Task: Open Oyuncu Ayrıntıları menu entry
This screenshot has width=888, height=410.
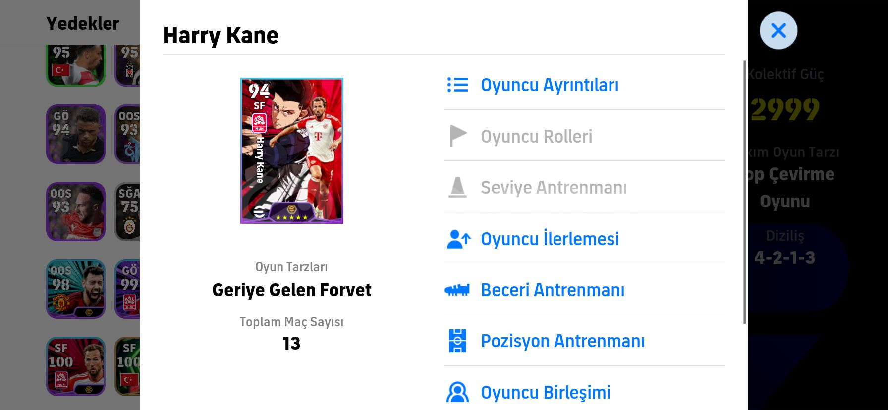Action: (550, 85)
